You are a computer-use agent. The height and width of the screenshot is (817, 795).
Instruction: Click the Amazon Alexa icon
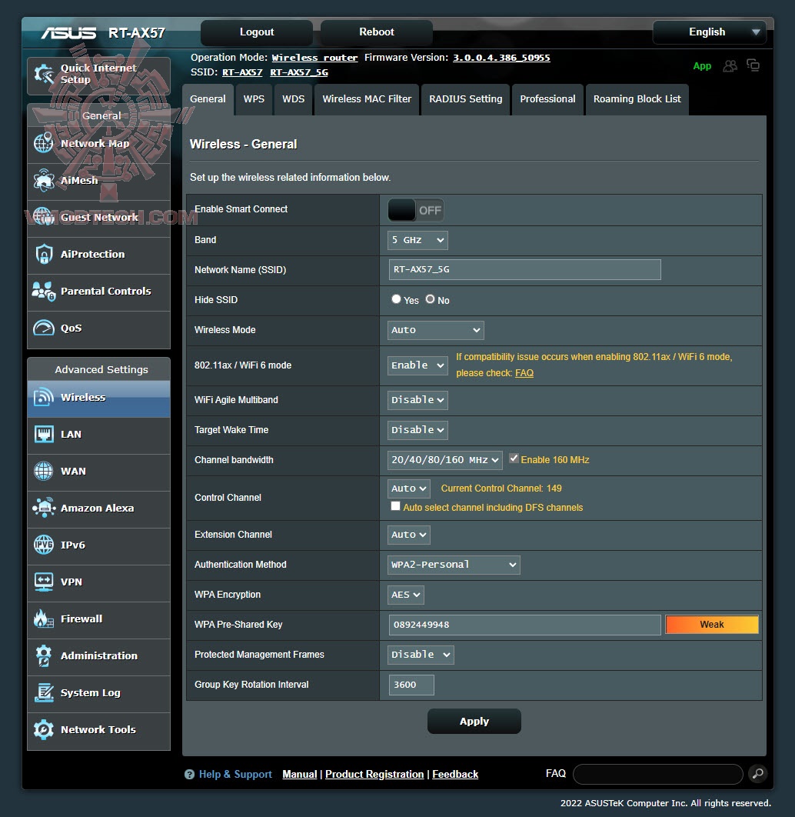[x=44, y=508]
